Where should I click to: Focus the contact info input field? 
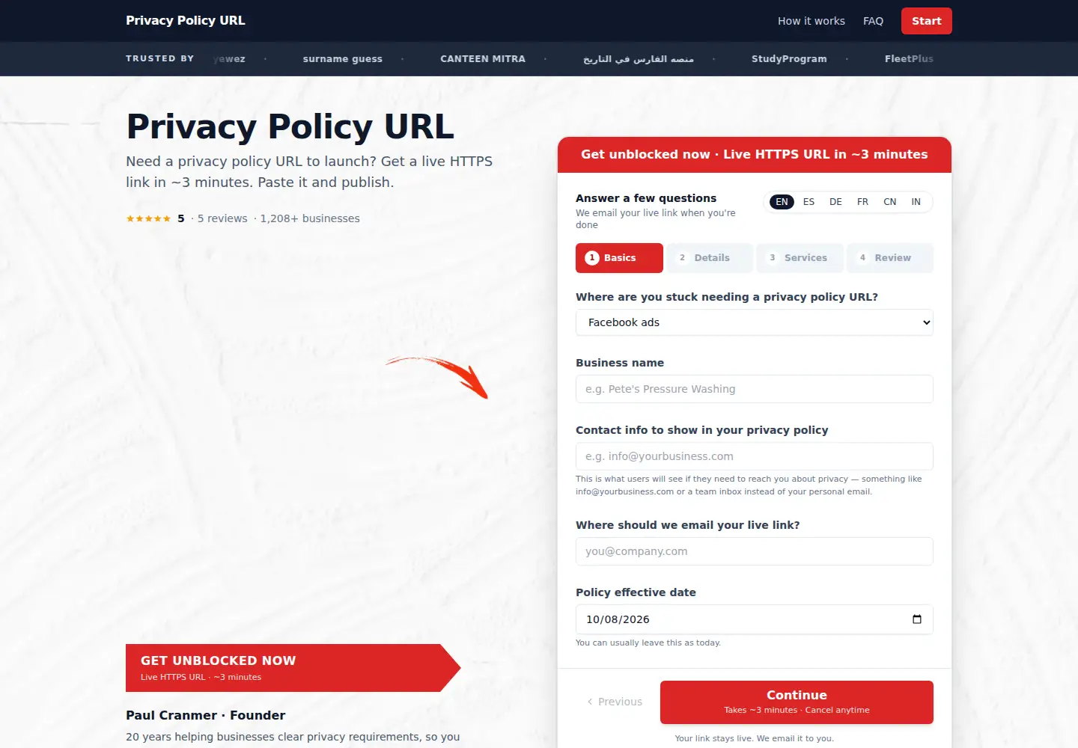[755, 456]
